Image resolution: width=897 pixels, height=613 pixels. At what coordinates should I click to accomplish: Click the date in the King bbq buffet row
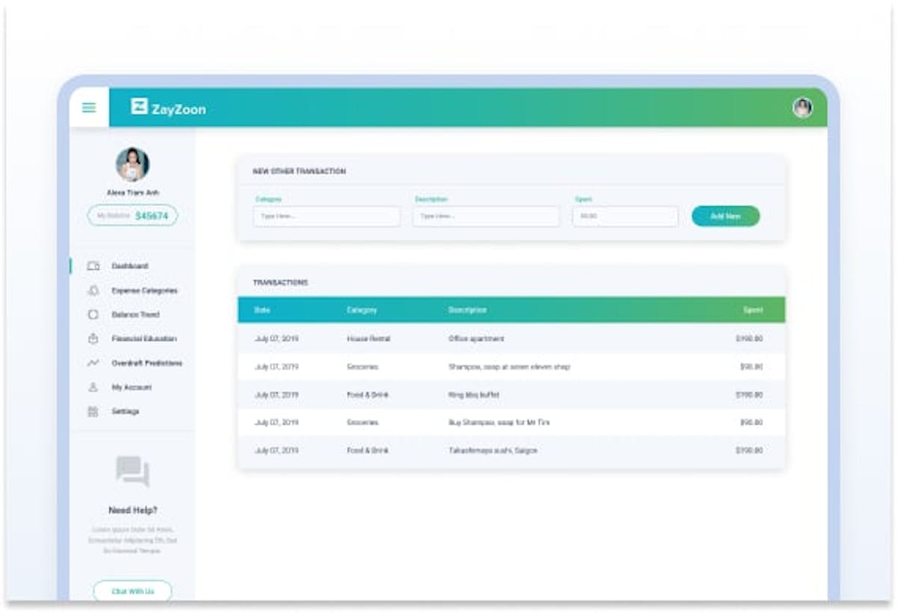[277, 395]
